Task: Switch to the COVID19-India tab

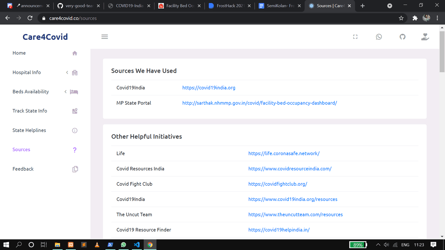Action: point(129,6)
